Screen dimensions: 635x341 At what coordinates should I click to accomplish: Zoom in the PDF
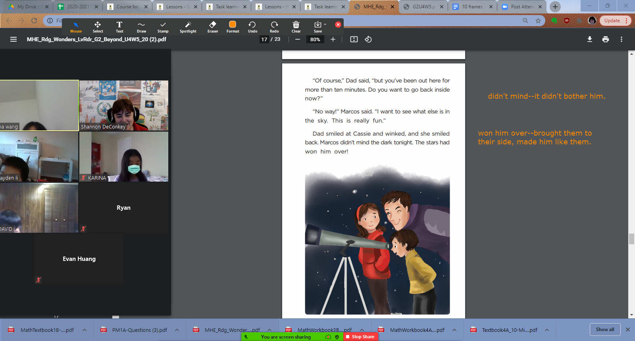pos(333,39)
